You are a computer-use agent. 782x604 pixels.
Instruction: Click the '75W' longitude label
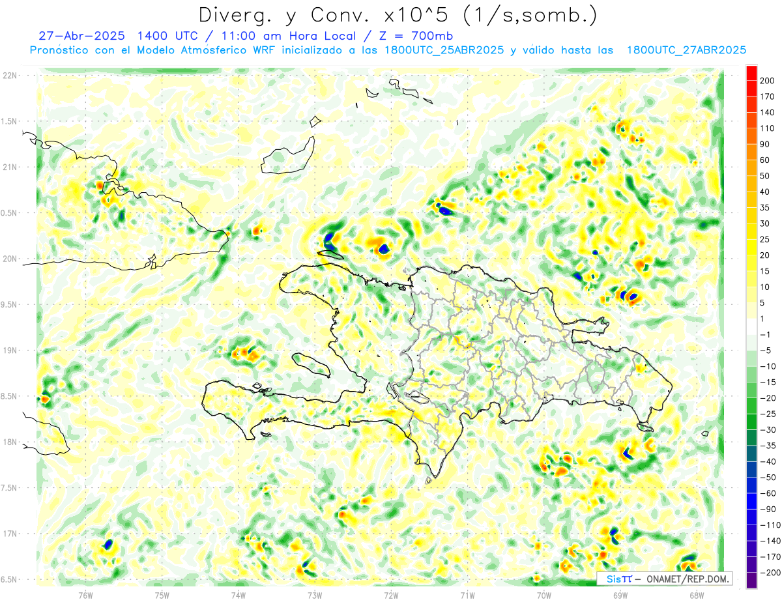pyautogui.click(x=162, y=596)
